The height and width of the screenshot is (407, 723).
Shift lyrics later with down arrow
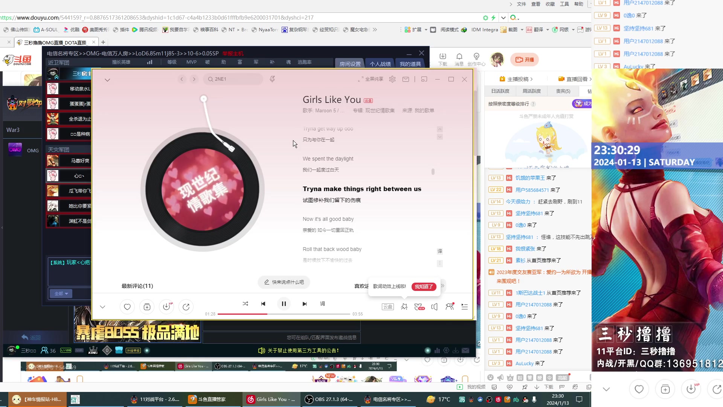point(439,137)
